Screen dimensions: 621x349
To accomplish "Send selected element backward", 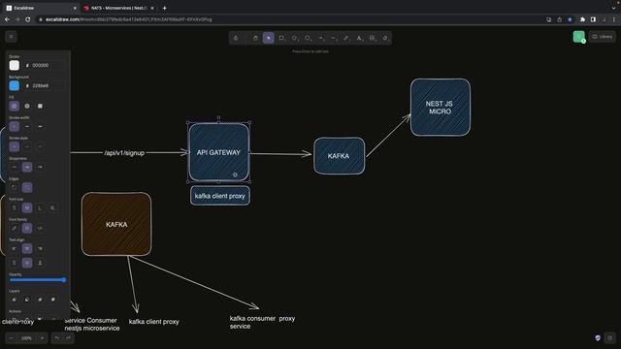I will click(27, 300).
